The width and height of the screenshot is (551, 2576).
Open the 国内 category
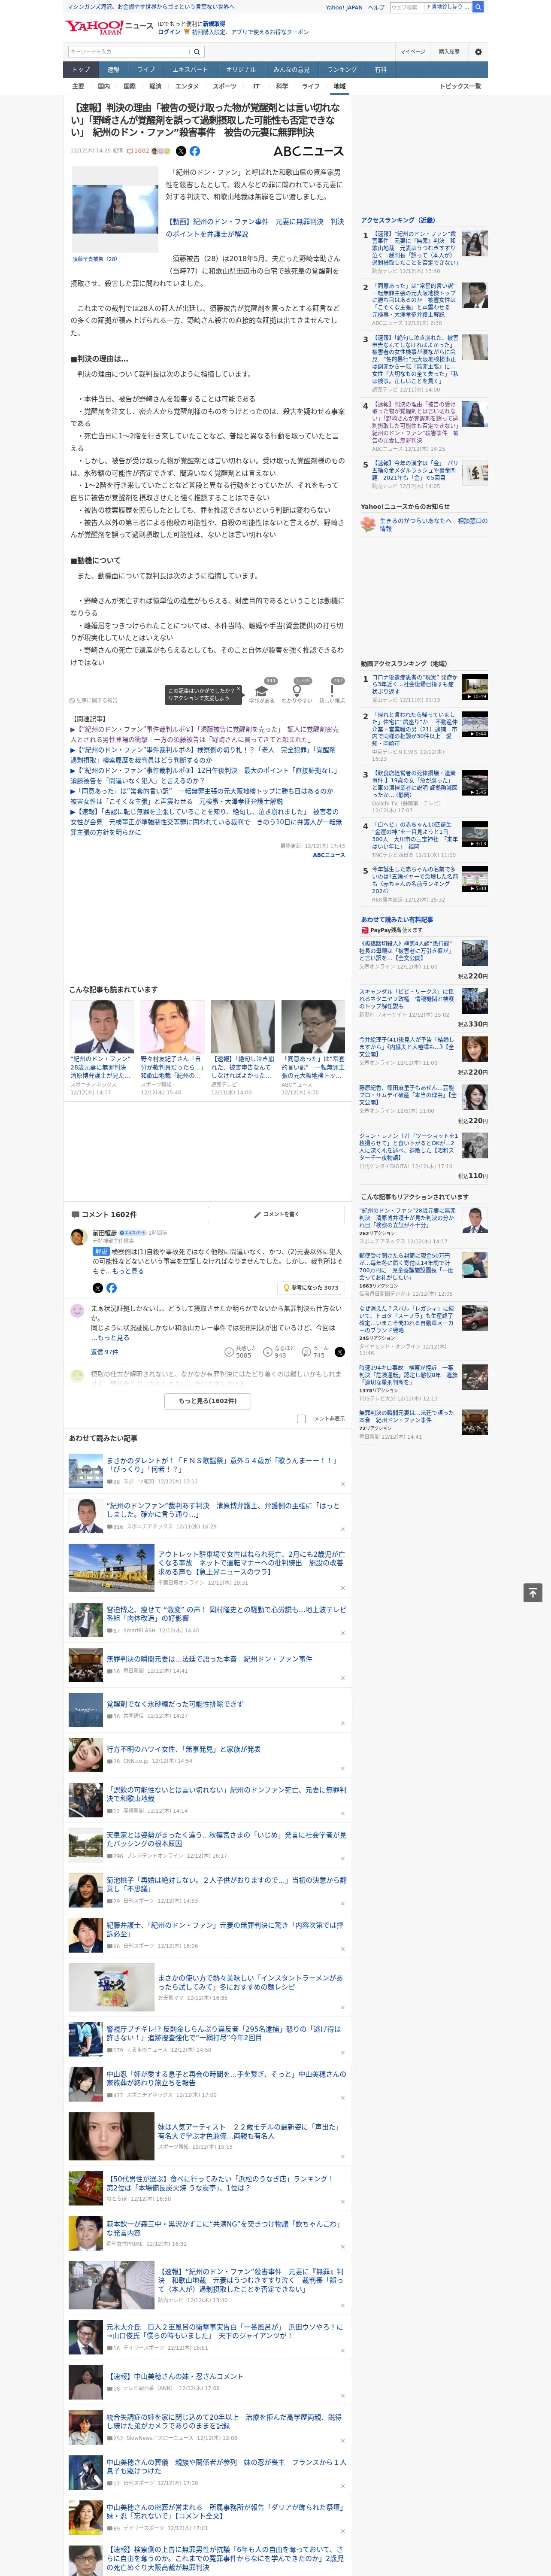click(x=104, y=86)
